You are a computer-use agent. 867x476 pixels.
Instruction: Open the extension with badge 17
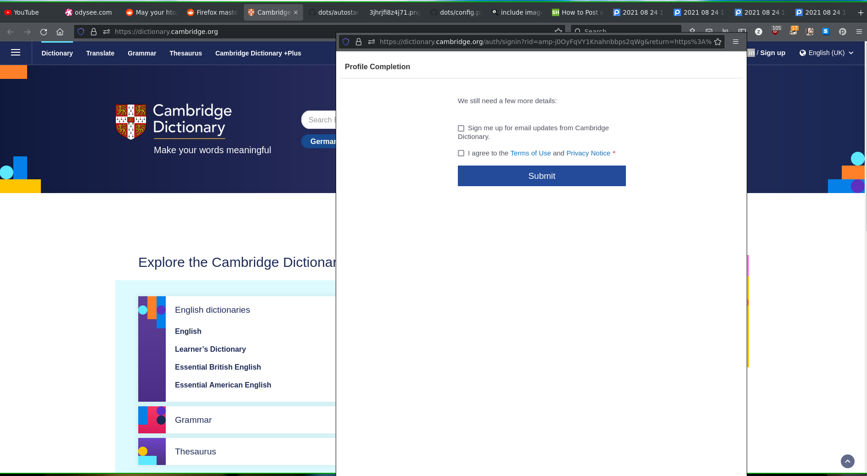point(793,31)
